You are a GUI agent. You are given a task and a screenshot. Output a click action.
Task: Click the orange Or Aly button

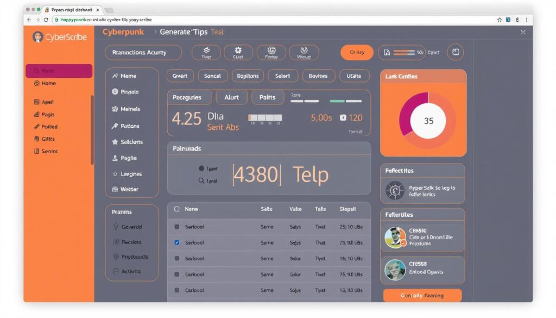357,53
